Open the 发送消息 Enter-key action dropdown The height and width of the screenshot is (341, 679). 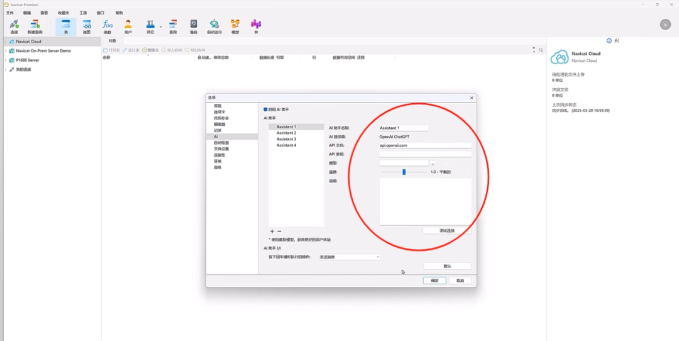point(350,257)
